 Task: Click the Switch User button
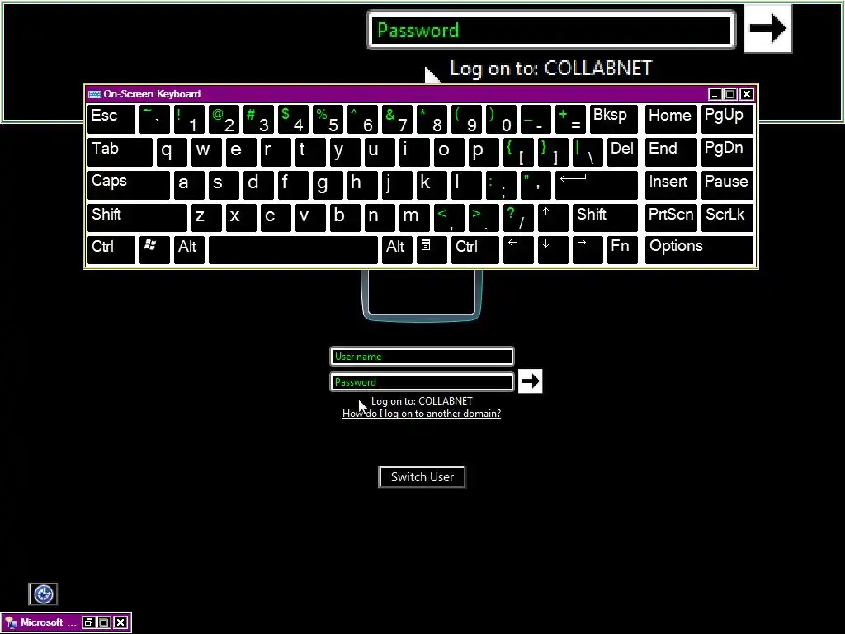point(422,476)
